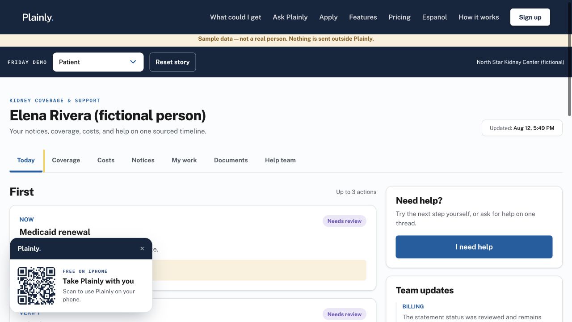572x322 pixels.
Task: Open the Coverage tab
Action: point(66,160)
